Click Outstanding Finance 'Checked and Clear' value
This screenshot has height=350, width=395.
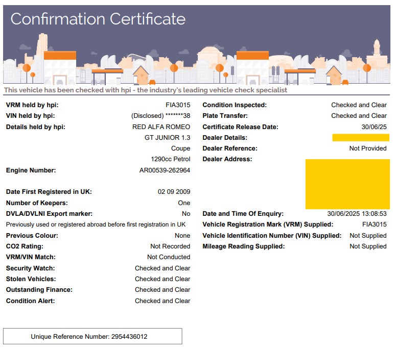162,290
